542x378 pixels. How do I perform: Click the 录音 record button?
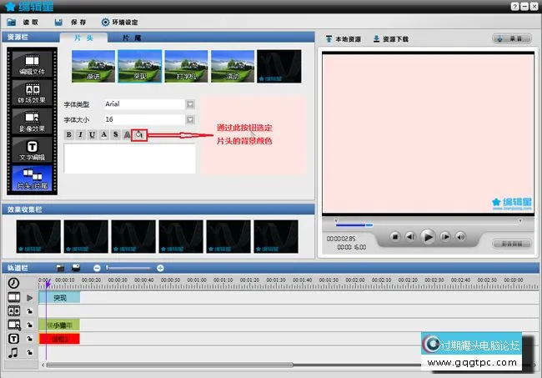[512, 38]
